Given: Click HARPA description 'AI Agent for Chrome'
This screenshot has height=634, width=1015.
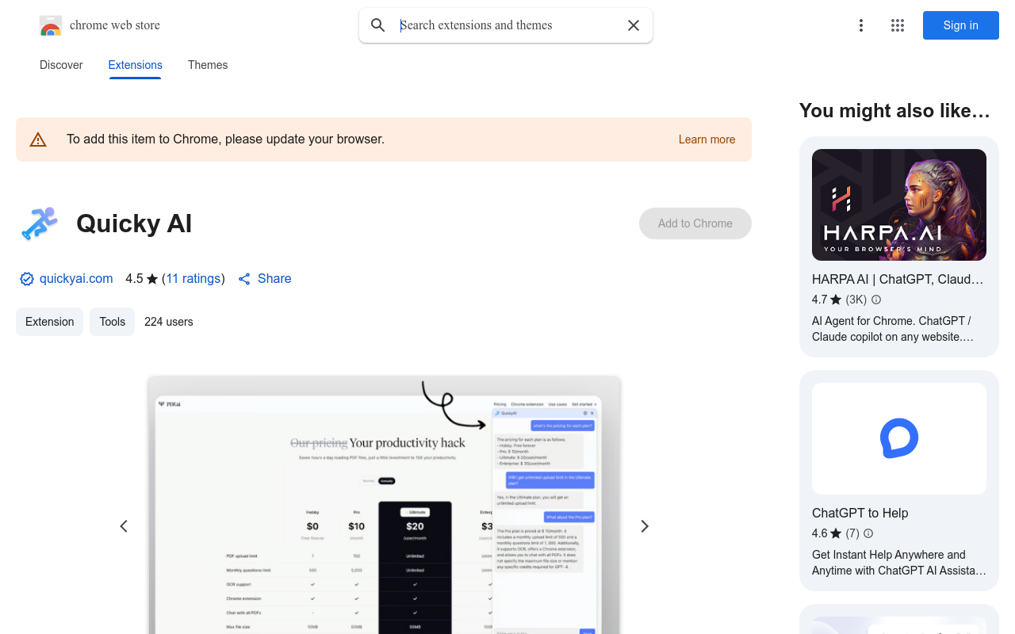Looking at the screenshot, I should point(892,329).
